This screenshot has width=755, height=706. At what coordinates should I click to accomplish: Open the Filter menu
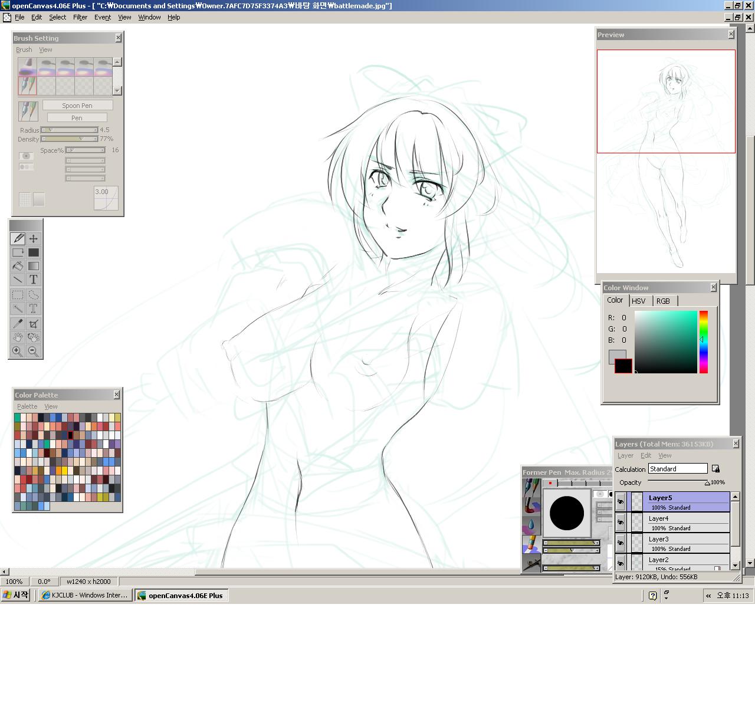pyautogui.click(x=80, y=17)
